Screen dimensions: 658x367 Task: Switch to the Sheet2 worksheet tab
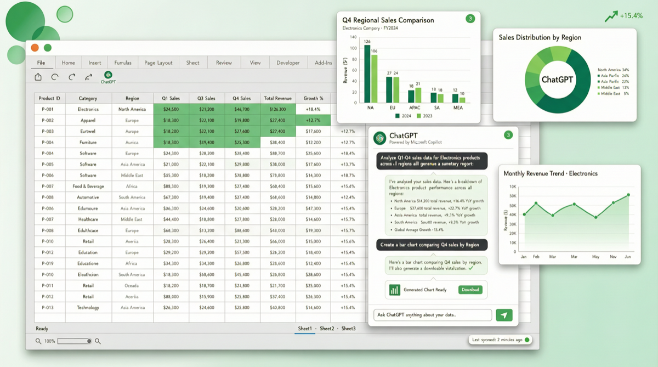[x=327, y=329]
